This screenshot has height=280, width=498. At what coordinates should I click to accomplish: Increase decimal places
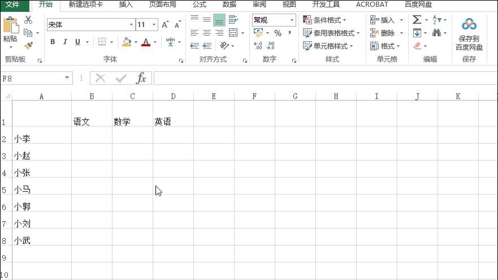(x=258, y=46)
